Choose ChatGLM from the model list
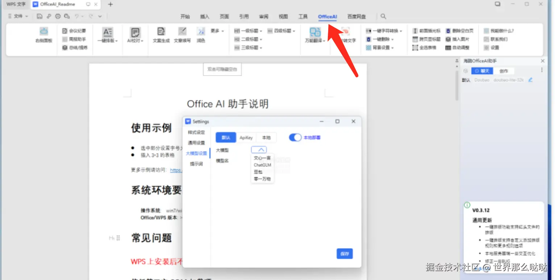Image resolution: width=555 pixels, height=280 pixels. coord(262,165)
